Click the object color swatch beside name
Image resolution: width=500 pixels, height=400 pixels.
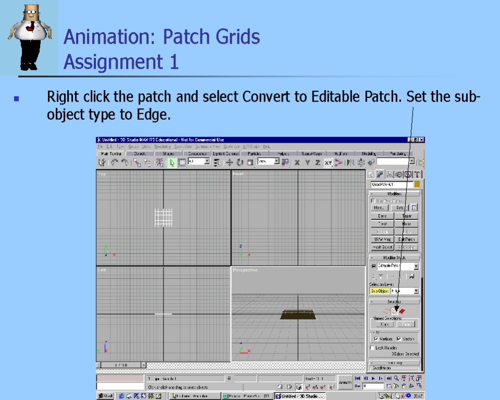point(417,184)
